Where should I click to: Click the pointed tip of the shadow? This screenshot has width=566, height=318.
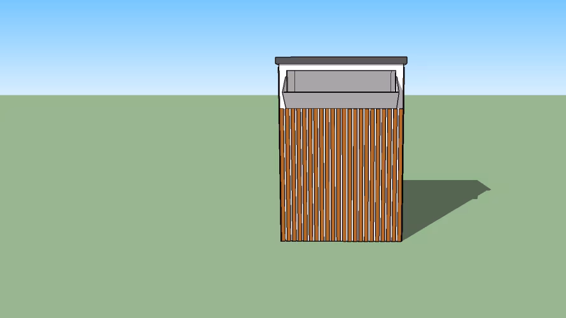489,188
